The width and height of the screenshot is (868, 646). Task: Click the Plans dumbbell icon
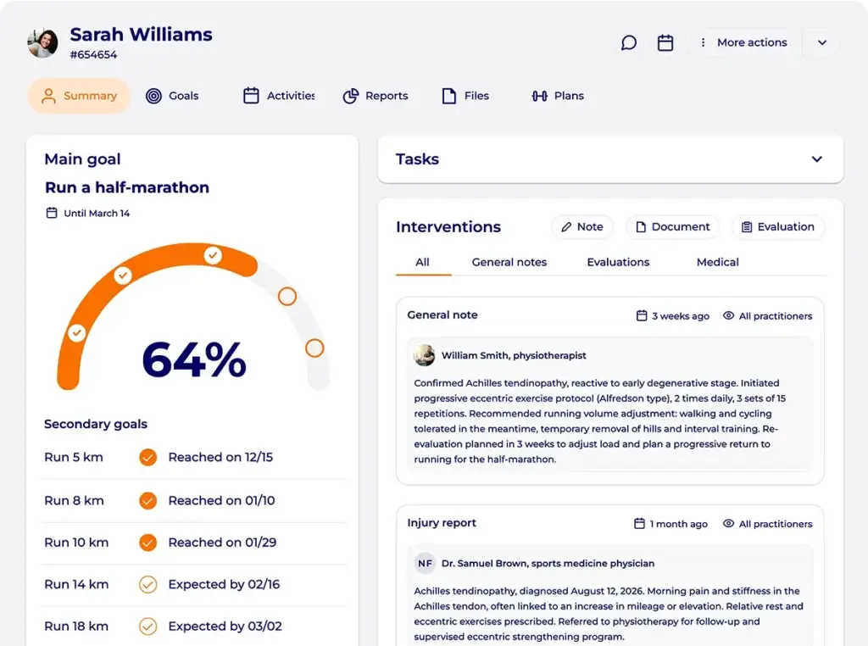point(540,96)
